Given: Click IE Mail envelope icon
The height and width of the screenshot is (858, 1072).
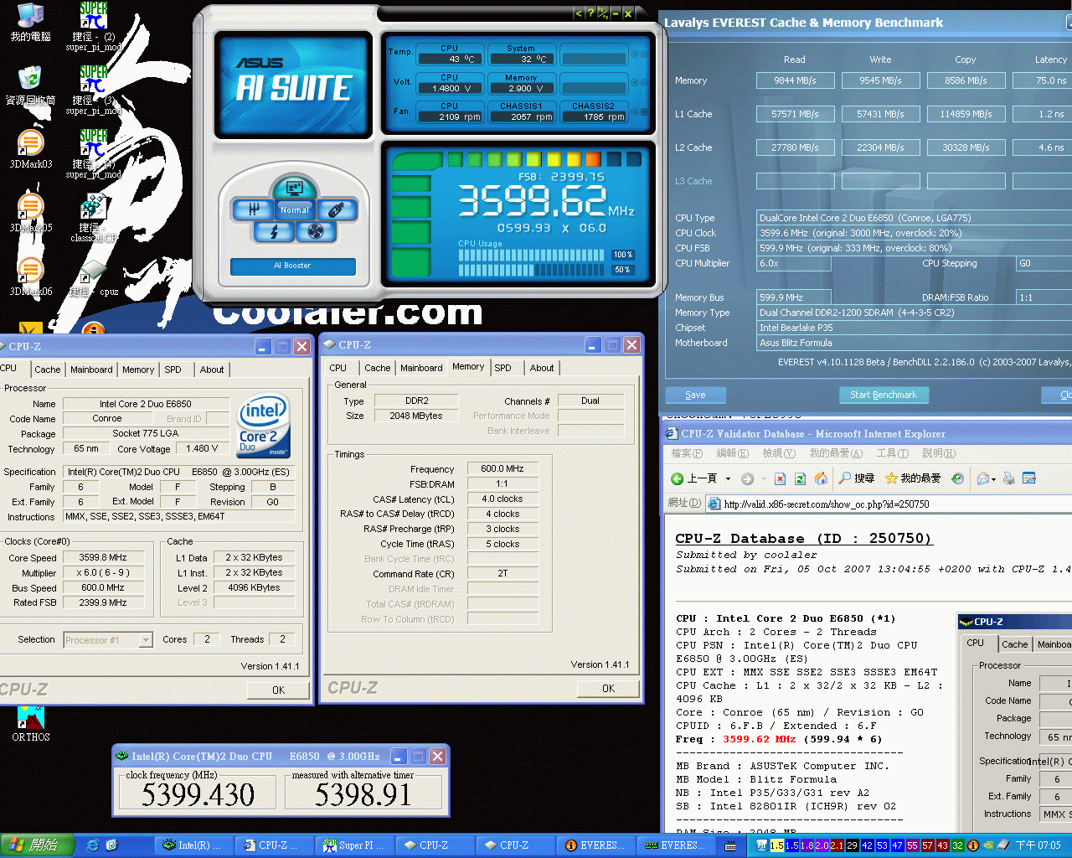Looking at the screenshot, I should pyautogui.click(x=982, y=478).
